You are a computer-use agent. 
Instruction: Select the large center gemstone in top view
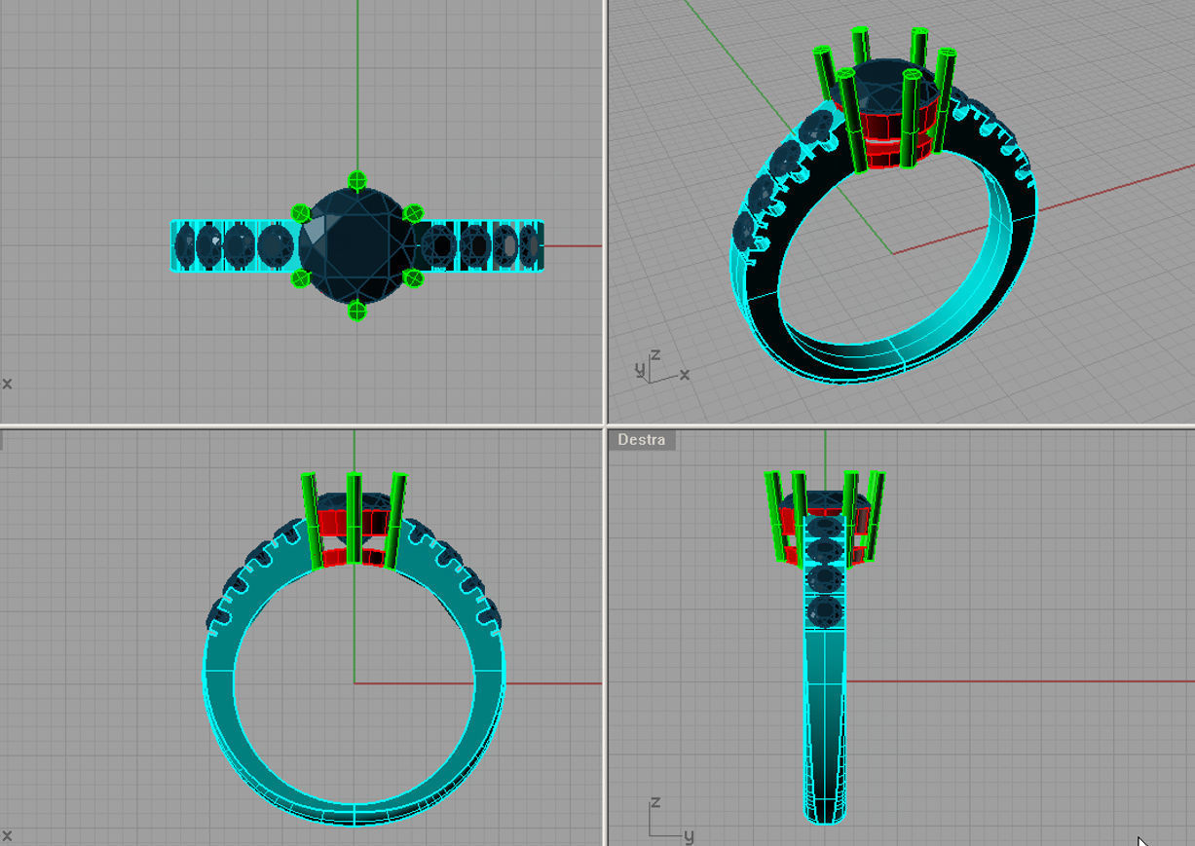356,245
